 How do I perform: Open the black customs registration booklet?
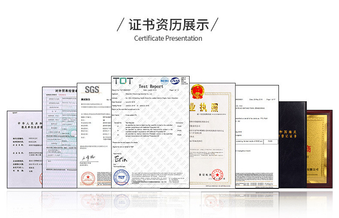click(x=293, y=145)
